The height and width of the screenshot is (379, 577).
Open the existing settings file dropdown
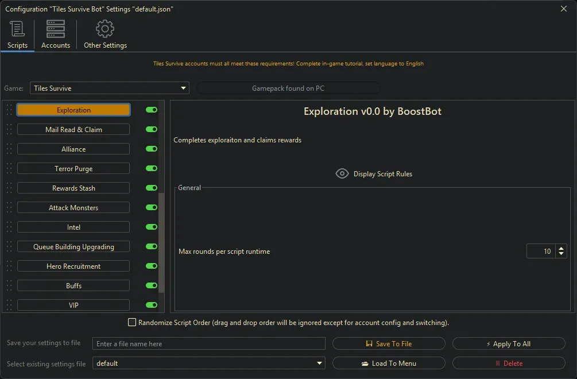(209, 363)
